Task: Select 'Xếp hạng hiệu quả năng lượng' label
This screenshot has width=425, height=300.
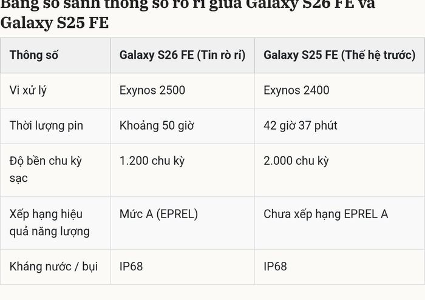Action: click(x=50, y=223)
